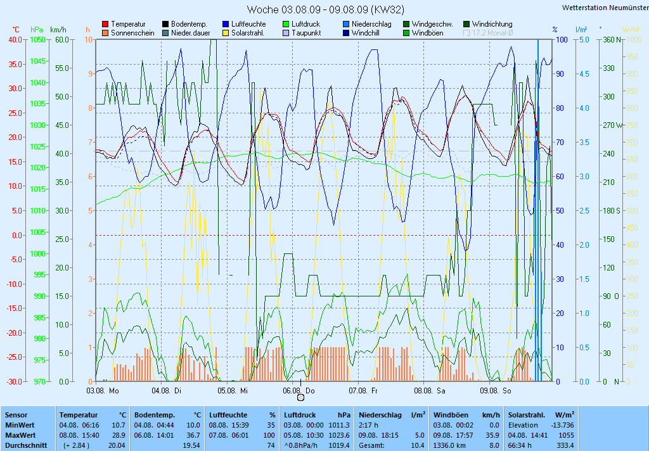Click the blue Luftfeuchte legend swatch
Viewport: 649px width, 451px height.
[226, 25]
